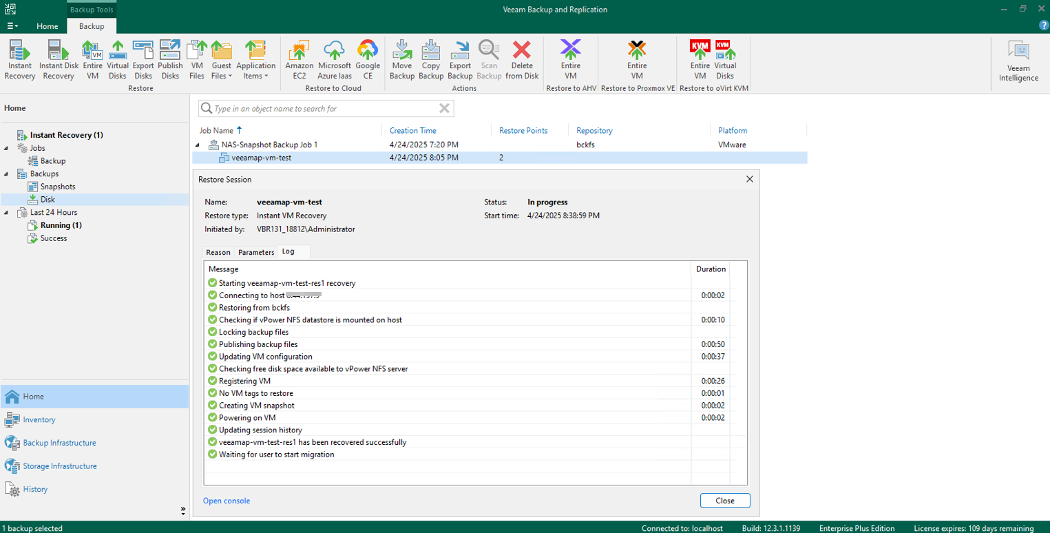Open the Application Items dropdown
This screenshot has height=533, width=1050.
[255, 60]
